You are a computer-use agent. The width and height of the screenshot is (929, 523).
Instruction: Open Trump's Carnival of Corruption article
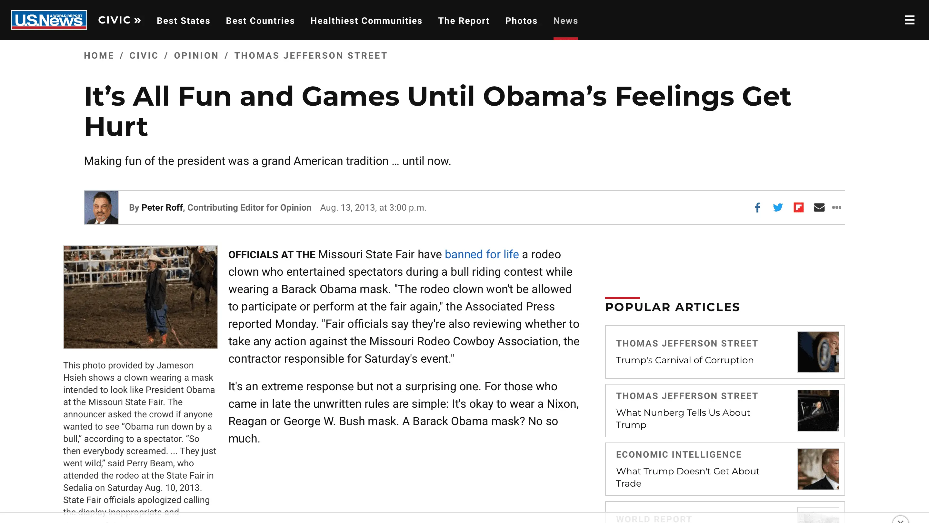tap(684, 360)
